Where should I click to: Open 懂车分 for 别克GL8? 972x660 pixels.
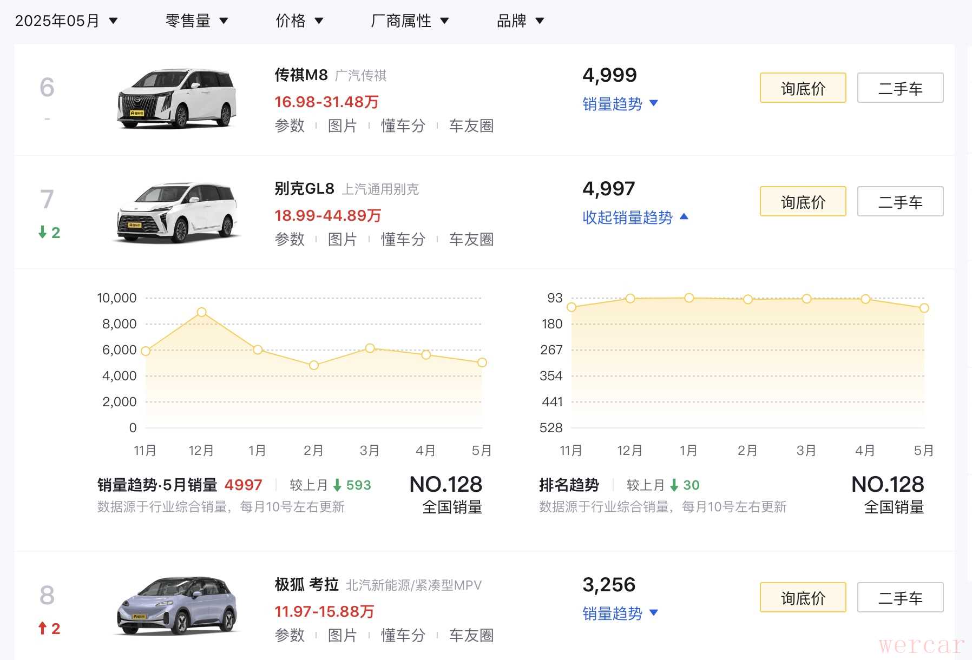[x=403, y=239]
